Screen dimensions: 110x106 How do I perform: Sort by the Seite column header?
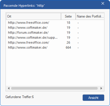(68, 16)
